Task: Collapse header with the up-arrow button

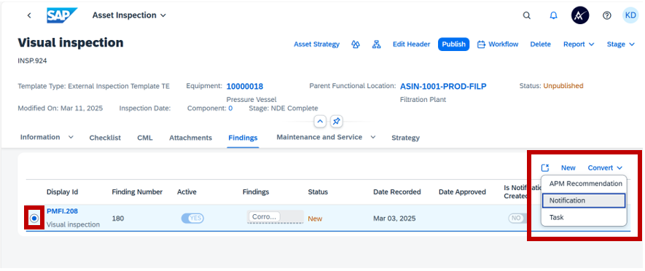Action: (320, 122)
